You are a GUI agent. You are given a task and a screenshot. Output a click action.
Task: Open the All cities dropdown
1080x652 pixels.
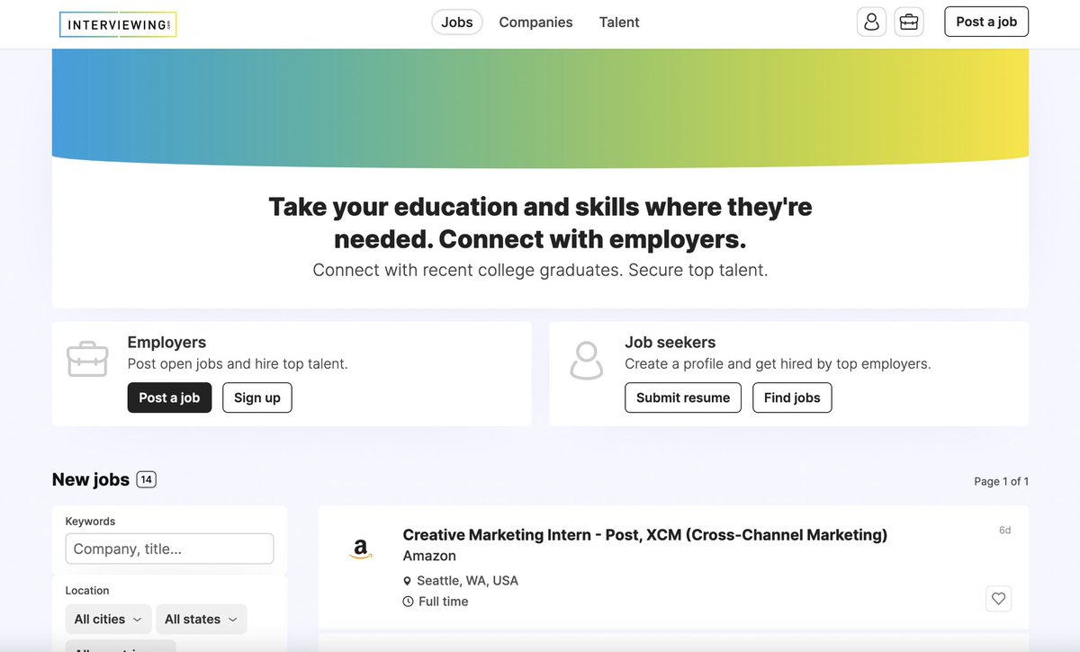(x=108, y=619)
